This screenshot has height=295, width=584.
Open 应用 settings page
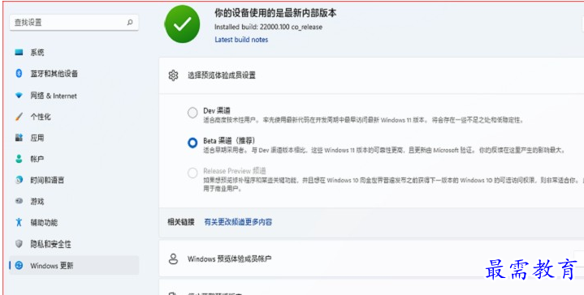(x=74, y=138)
